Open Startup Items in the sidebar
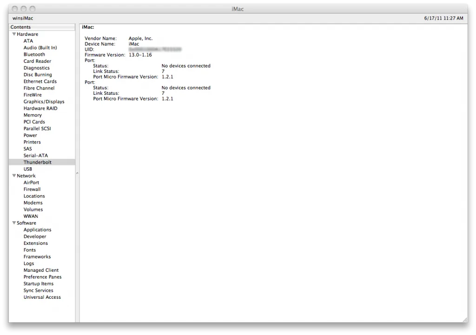Viewport: 476px width, 335px height. point(39,284)
